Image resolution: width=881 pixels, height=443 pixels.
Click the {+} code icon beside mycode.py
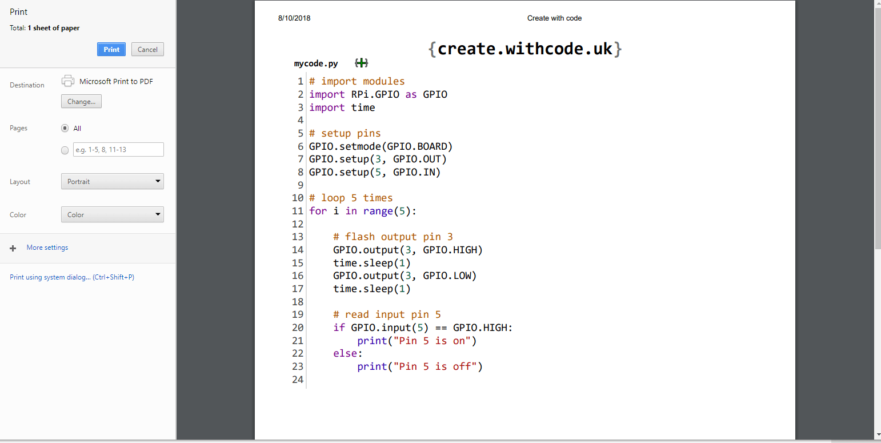(x=361, y=63)
